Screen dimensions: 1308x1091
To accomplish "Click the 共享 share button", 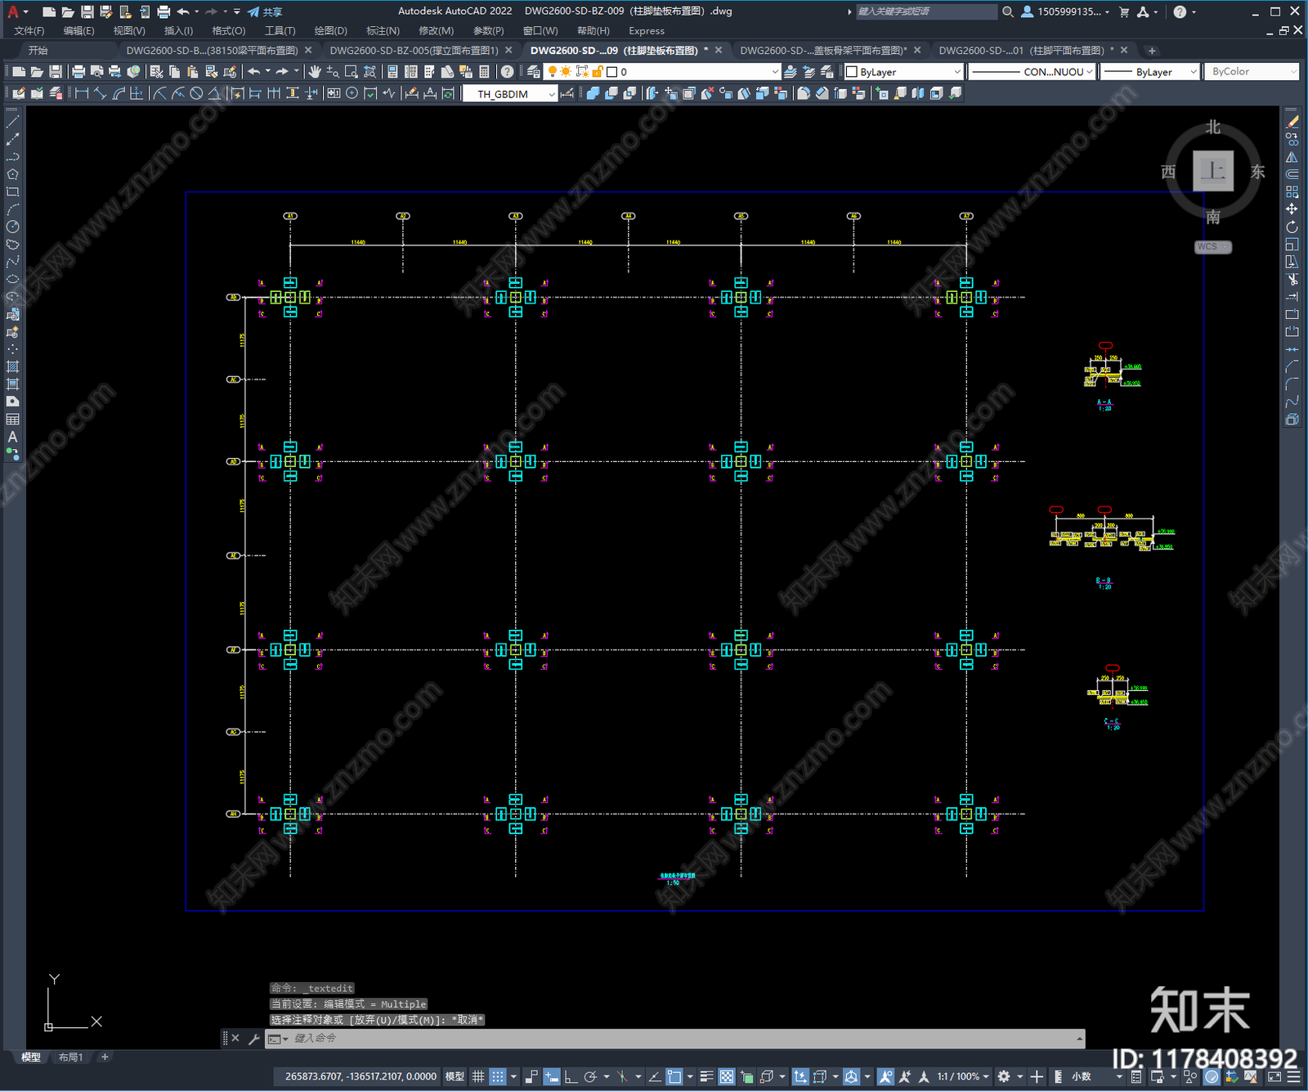I will [x=265, y=11].
